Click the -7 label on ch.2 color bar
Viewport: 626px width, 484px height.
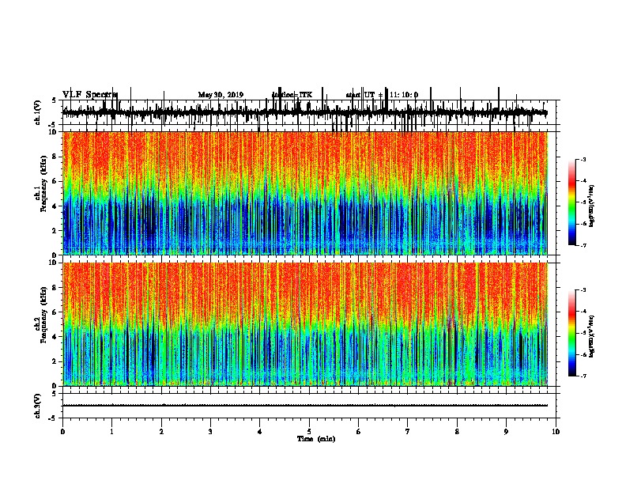[x=583, y=376]
